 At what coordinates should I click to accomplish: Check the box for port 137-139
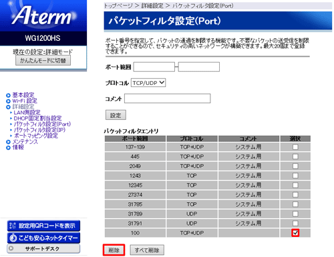295,147
